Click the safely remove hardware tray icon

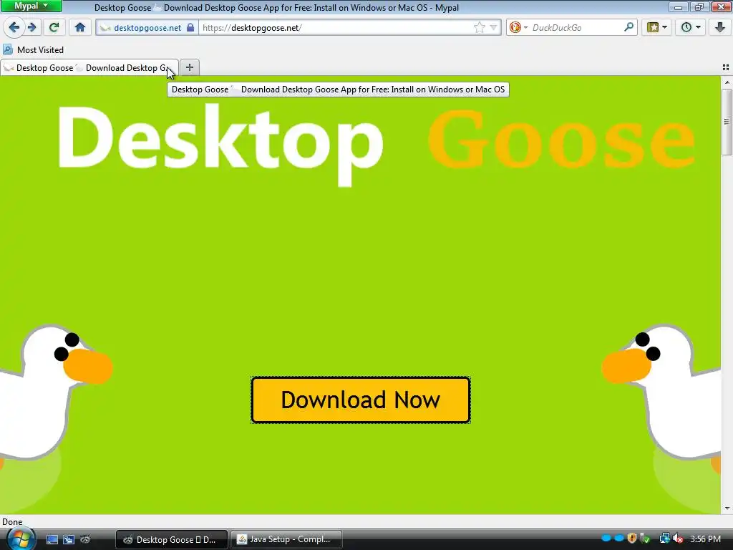point(645,539)
